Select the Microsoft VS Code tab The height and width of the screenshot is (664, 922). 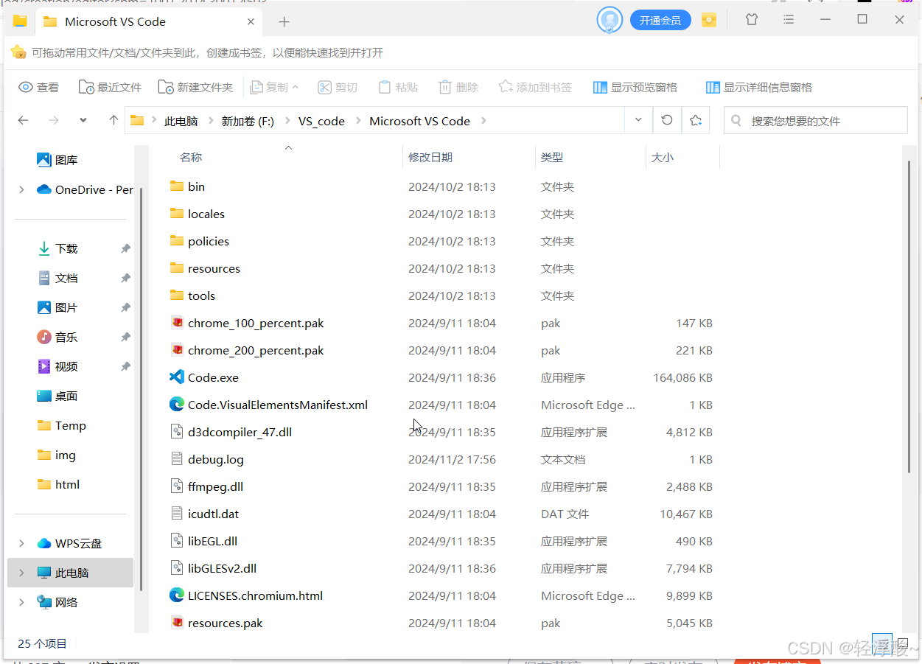[148, 21]
